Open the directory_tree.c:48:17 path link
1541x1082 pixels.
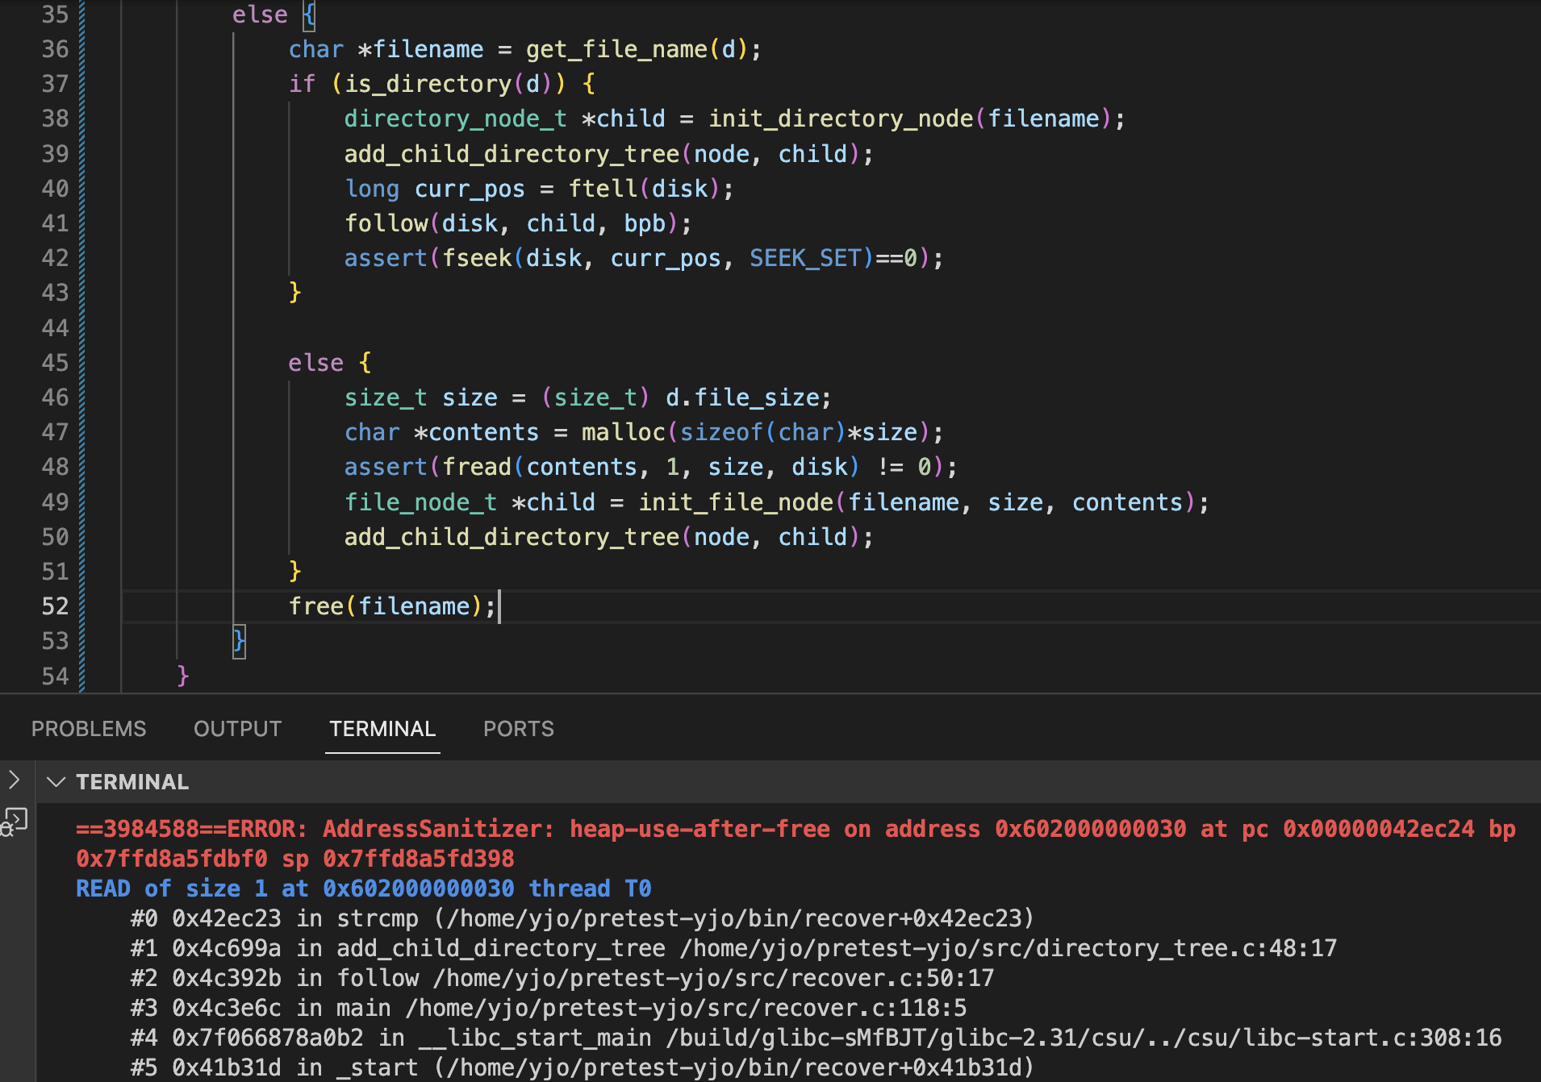(x=1008, y=948)
